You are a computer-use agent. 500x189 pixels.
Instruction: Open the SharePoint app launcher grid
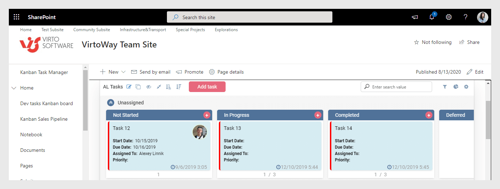click(x=16, y=17)
